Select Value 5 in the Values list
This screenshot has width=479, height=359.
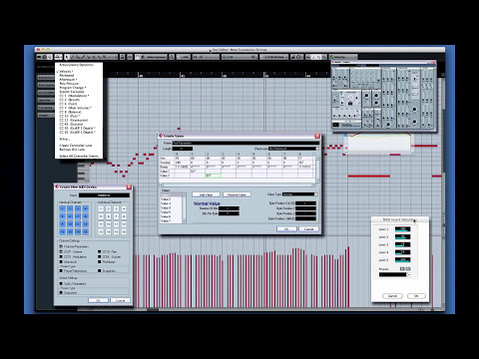click(x=171, y=212)
